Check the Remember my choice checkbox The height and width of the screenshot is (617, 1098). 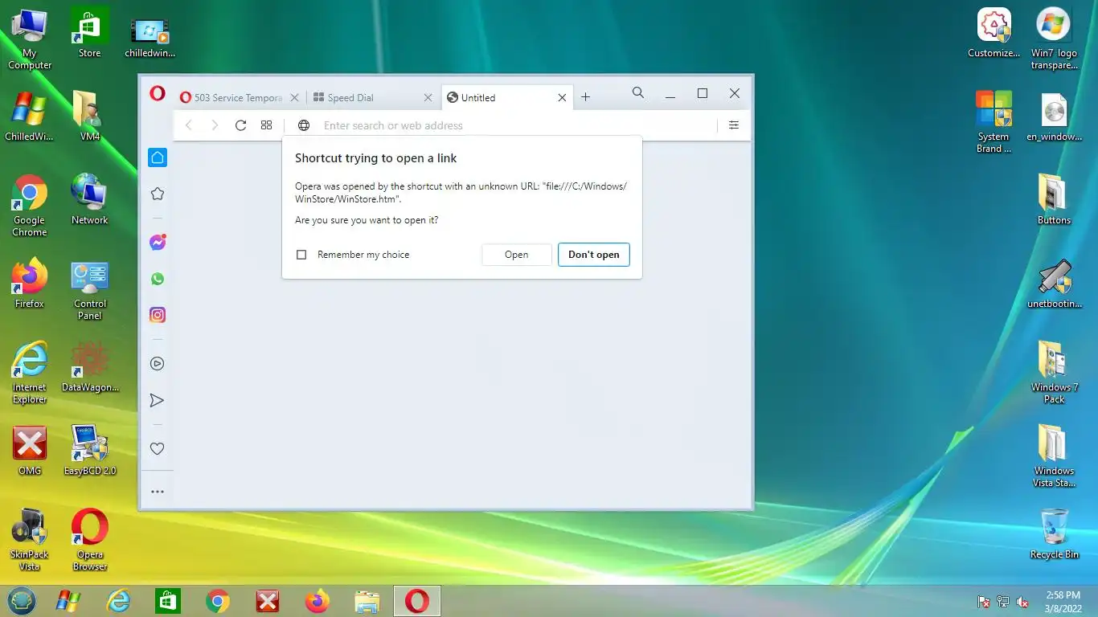point(301,255)
